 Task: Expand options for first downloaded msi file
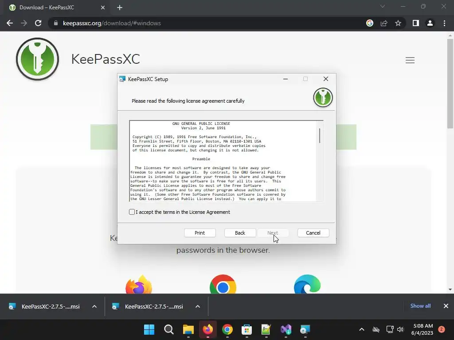(x=94, y=306)
